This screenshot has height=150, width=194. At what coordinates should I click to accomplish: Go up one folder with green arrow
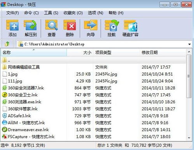[x=7, y=44]
